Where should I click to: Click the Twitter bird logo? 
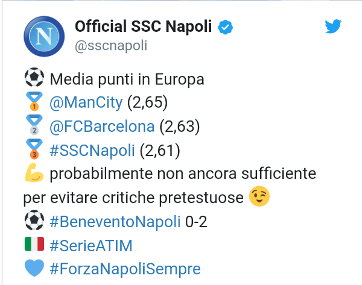(x=333, y=27)
